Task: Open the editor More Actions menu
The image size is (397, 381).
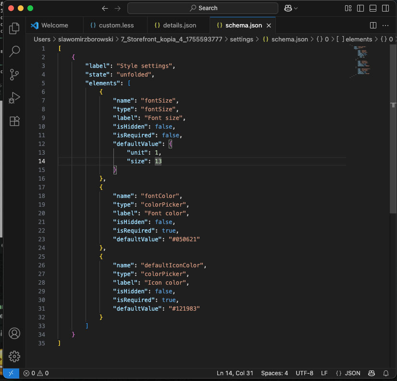Action: point(385,26)
